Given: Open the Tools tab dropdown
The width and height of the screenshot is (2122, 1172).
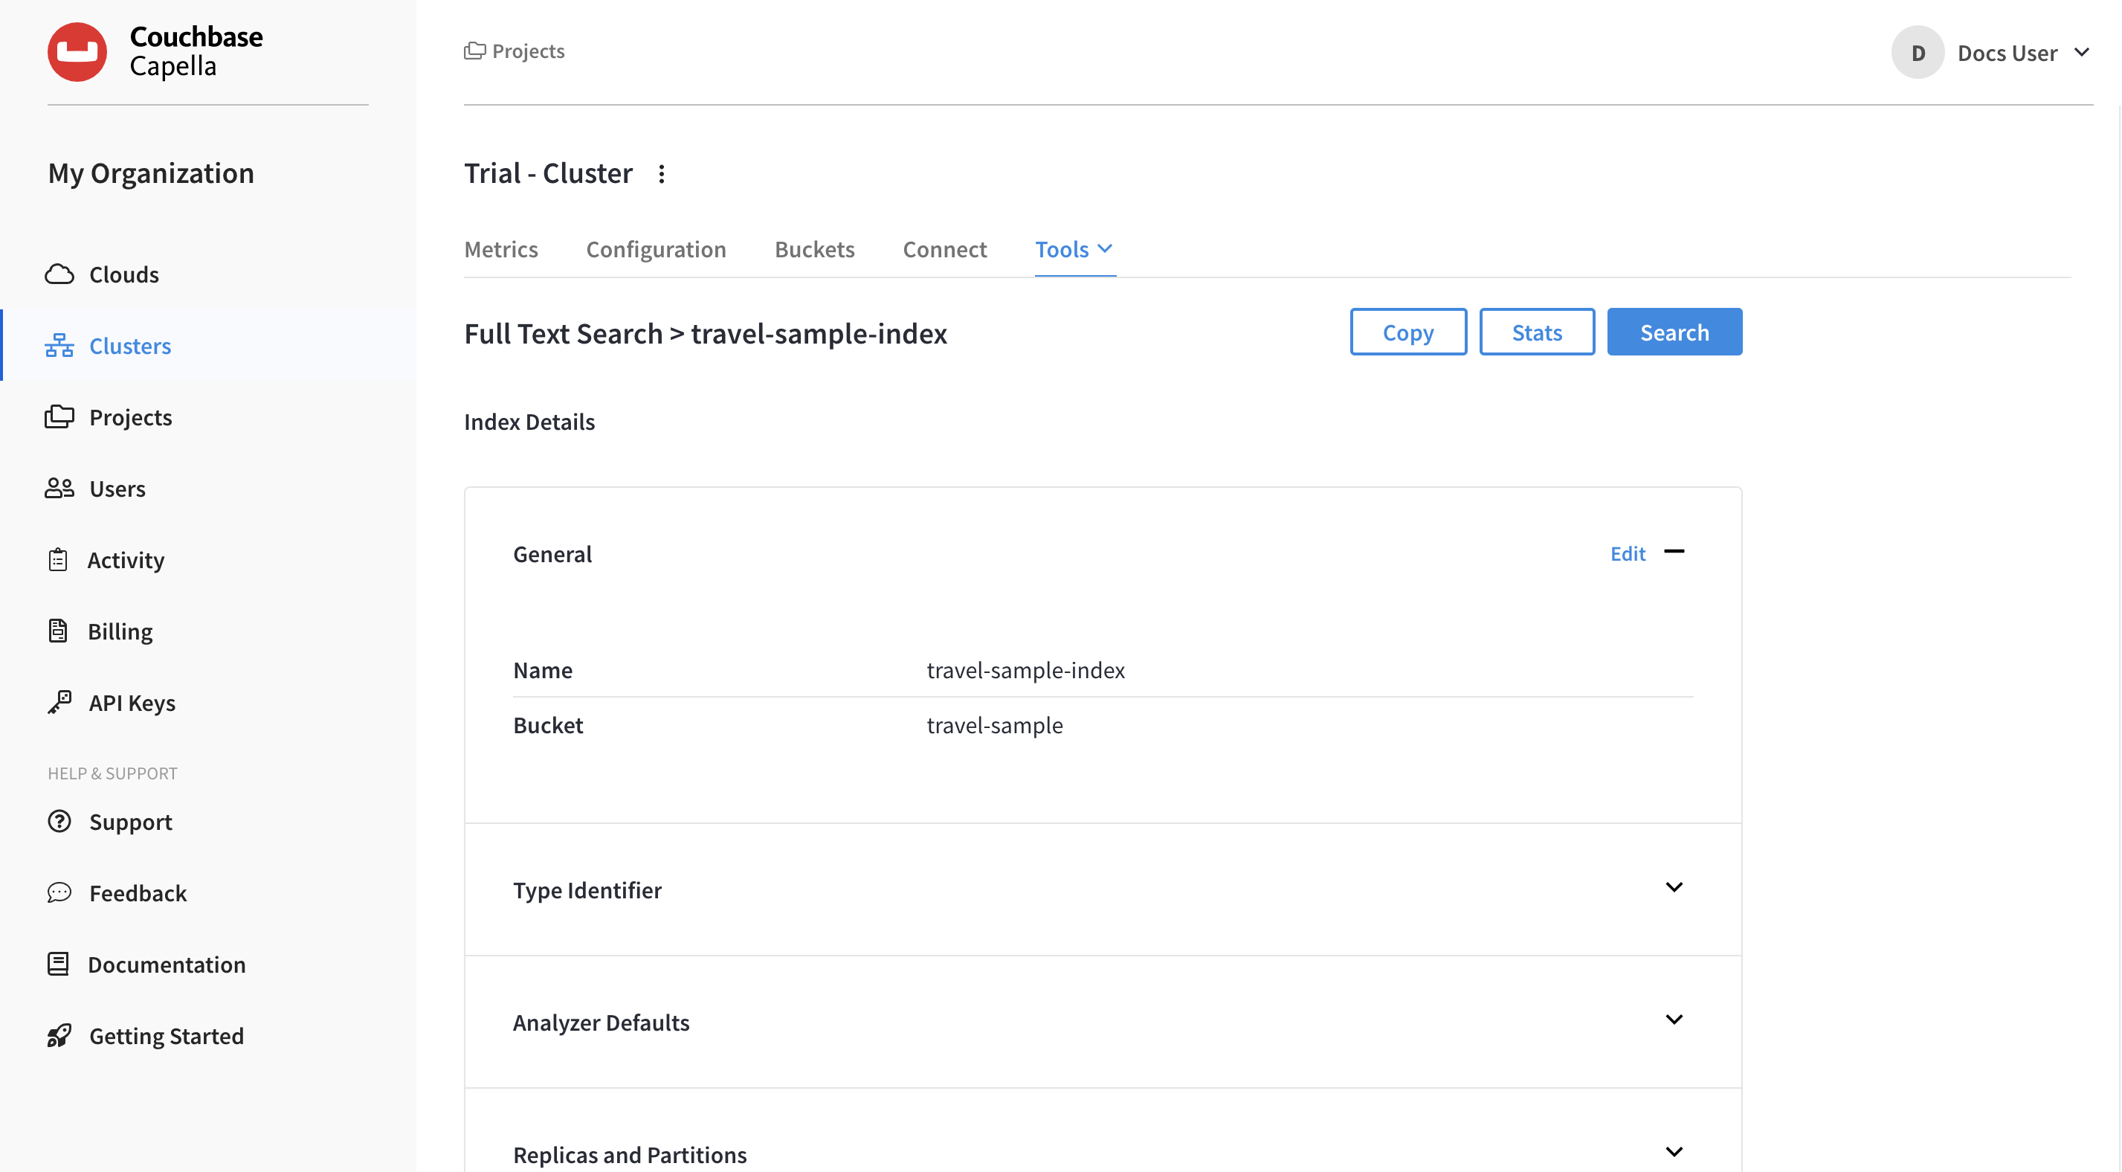Looking at the screenshot, I should [x=1074, y=249].
